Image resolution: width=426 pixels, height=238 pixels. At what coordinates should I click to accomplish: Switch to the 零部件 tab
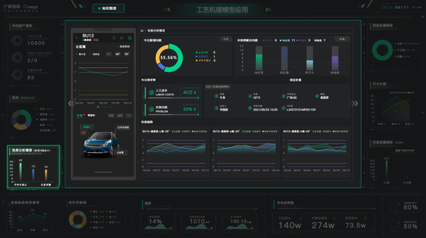coord(91,115)
